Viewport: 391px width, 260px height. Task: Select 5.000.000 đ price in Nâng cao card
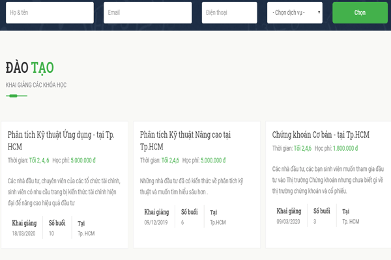[213, 161]
